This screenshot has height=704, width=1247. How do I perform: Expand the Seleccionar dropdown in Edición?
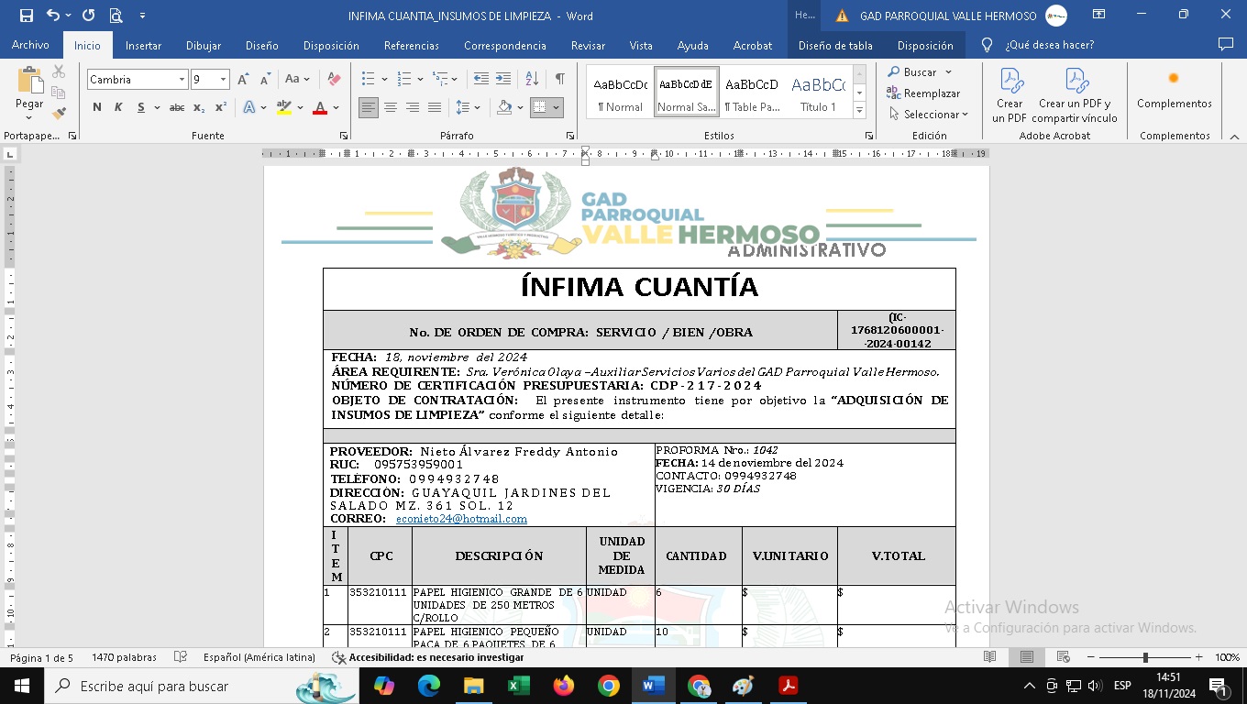coord(928,115)
